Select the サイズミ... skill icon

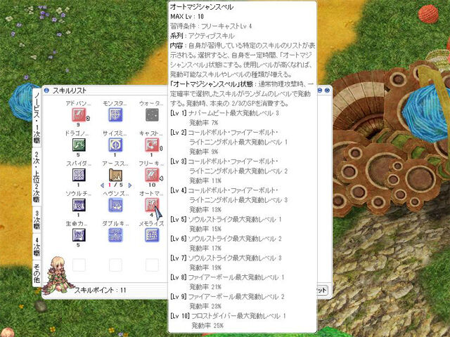(115, 145)
